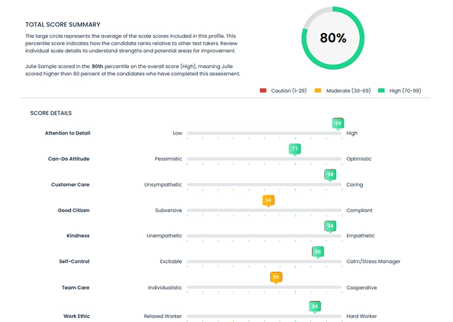Click the Customer Care scale name

(x=71, y=185)
